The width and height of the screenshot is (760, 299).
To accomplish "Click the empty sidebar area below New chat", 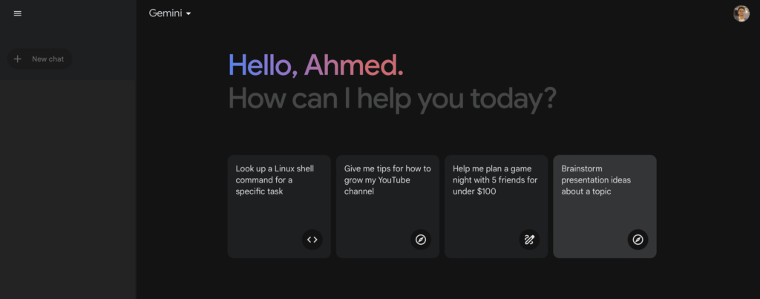I will (x=67, y=185).
